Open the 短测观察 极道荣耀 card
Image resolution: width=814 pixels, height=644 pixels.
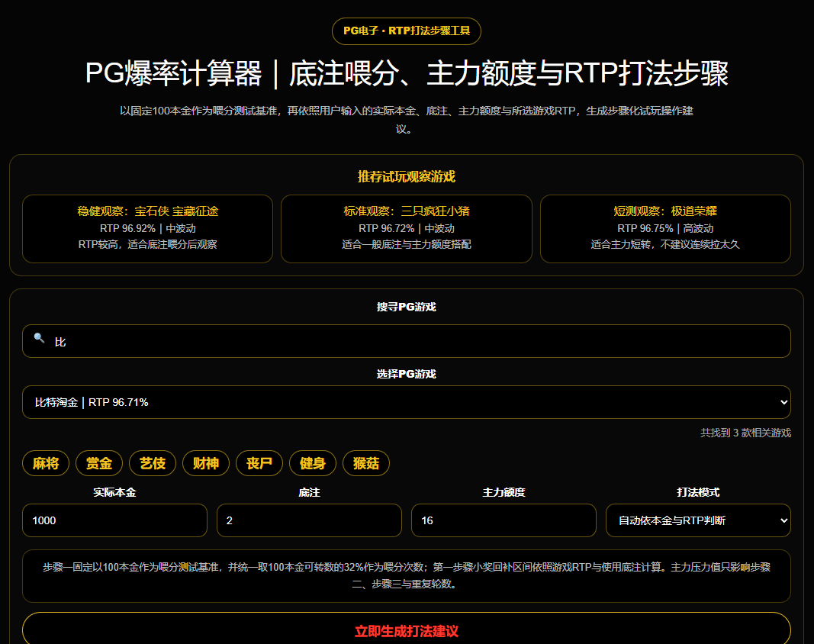click(665, 229)
